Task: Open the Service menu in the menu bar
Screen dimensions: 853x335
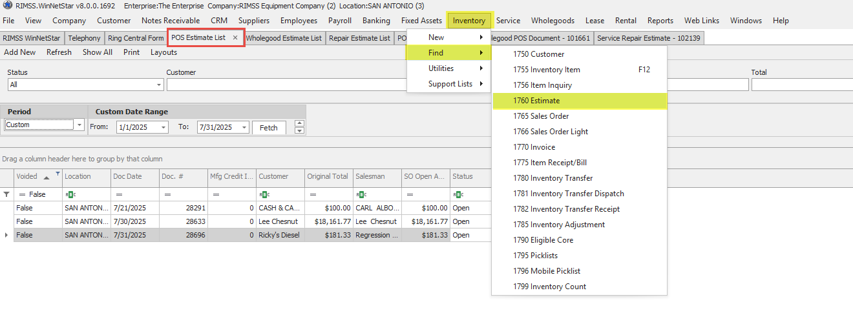Action: click(508, 21)
